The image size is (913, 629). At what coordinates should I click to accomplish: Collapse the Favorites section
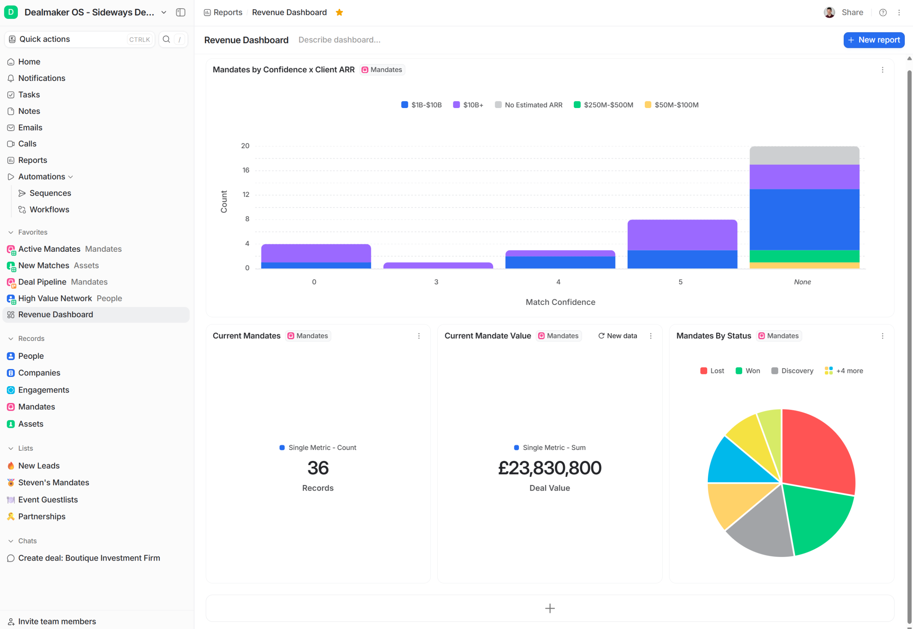click(11, 232)
